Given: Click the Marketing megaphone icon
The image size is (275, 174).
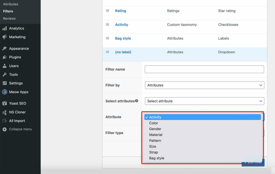Looking at the screenshot, I should (5, 37).
